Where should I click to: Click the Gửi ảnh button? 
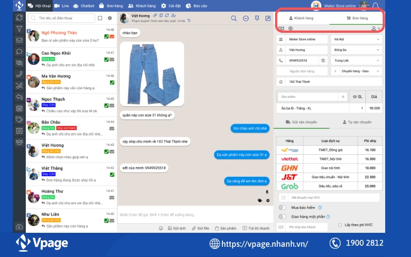(177, 229)
